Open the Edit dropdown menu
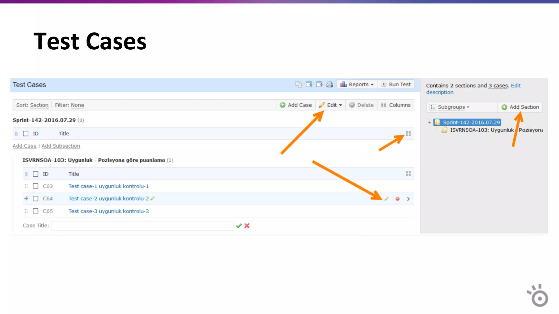Screen dimensions: 559x314 [x=331, y=105]
